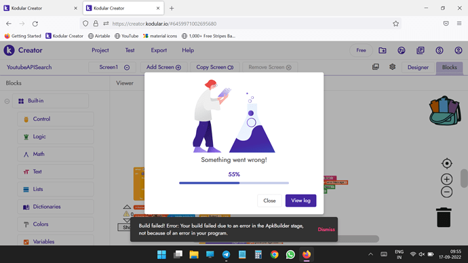The height and width of the screenshot is (263, 468).
Task: Close the build failed dialog
Action: (269, 201)
